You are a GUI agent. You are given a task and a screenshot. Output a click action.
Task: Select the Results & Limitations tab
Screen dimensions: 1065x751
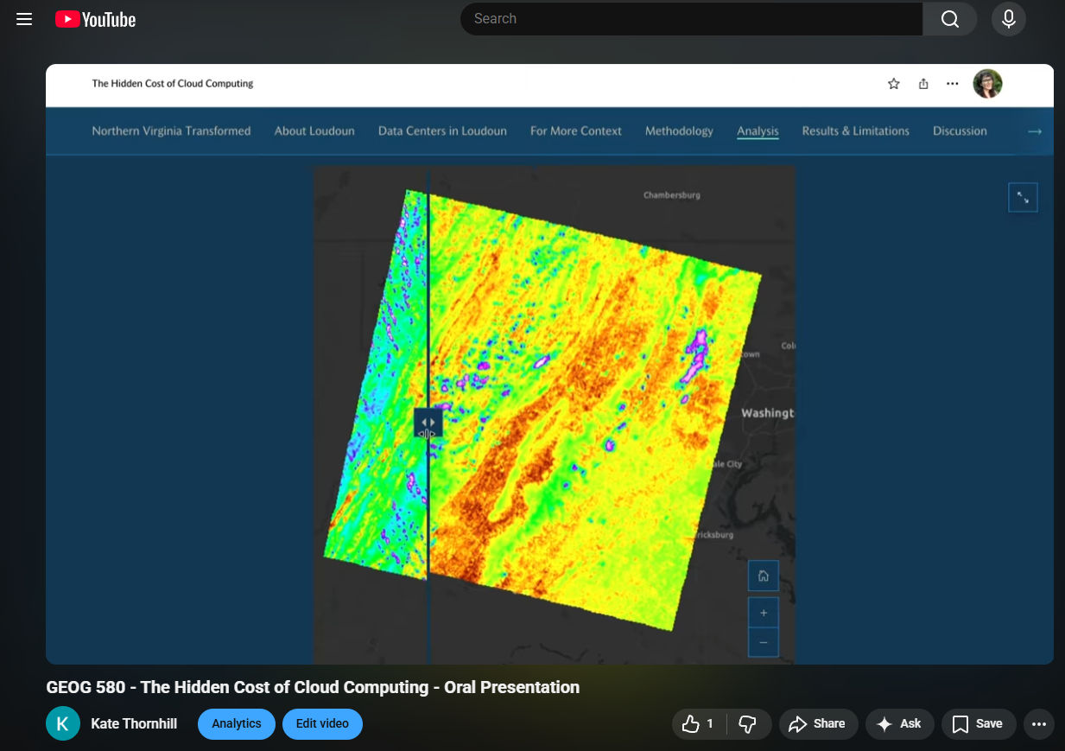tap(855, 131)
